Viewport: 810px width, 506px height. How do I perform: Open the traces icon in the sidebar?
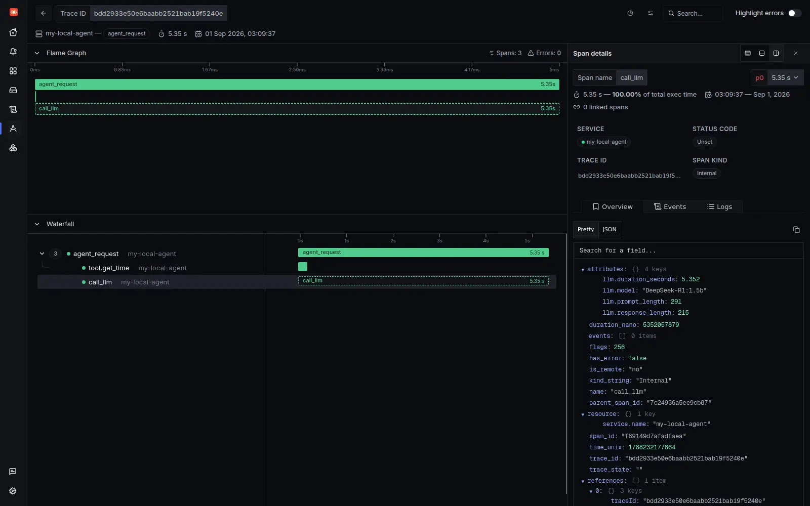[x=13, y=129]
